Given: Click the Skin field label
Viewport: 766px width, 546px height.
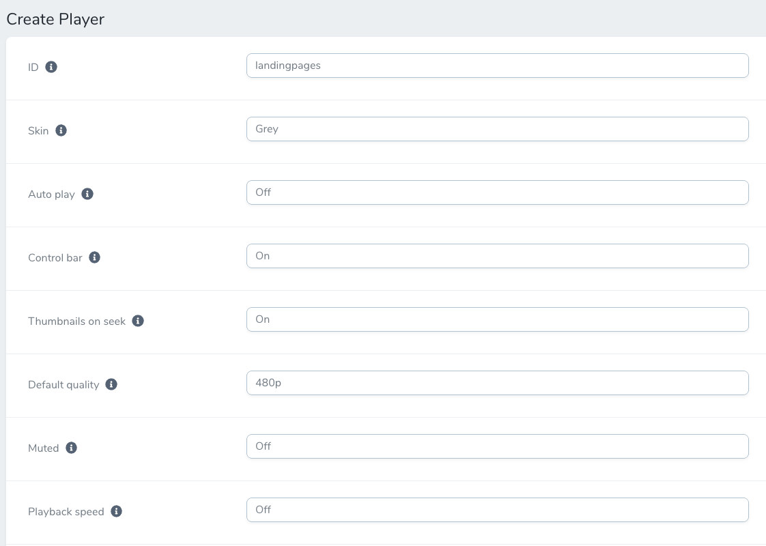Looking at the screenshot, I should (38, 131).
